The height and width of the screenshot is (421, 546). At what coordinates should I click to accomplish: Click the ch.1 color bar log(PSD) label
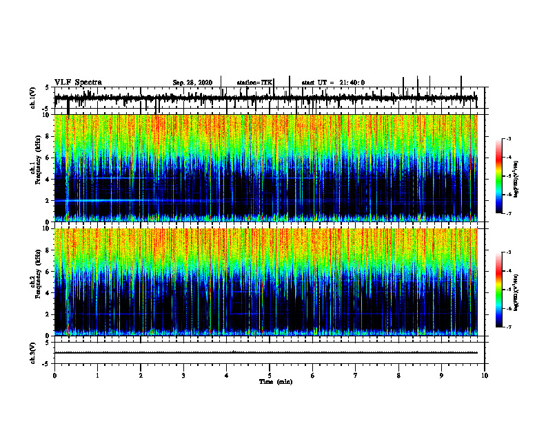[516, 180]
